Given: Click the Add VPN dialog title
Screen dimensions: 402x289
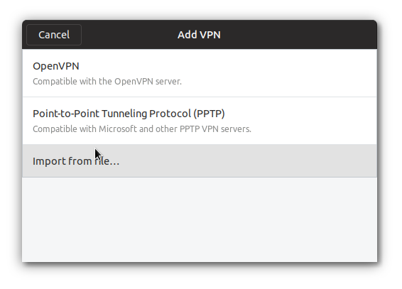Looking at the screenshot, I should [199, 35].
